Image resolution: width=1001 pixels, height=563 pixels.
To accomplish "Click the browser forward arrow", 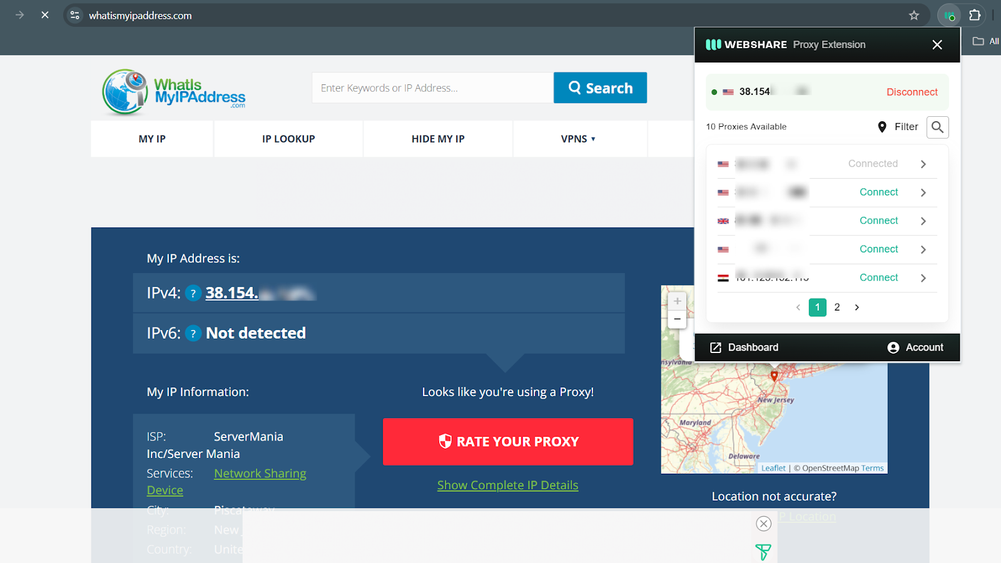I will [x=19, y=15].
